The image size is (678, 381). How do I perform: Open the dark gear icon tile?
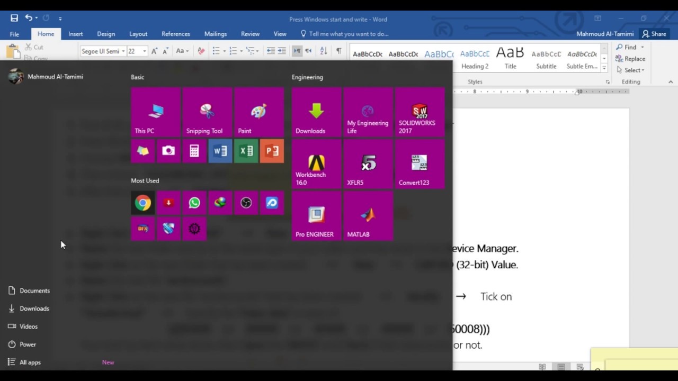point(194,229)
